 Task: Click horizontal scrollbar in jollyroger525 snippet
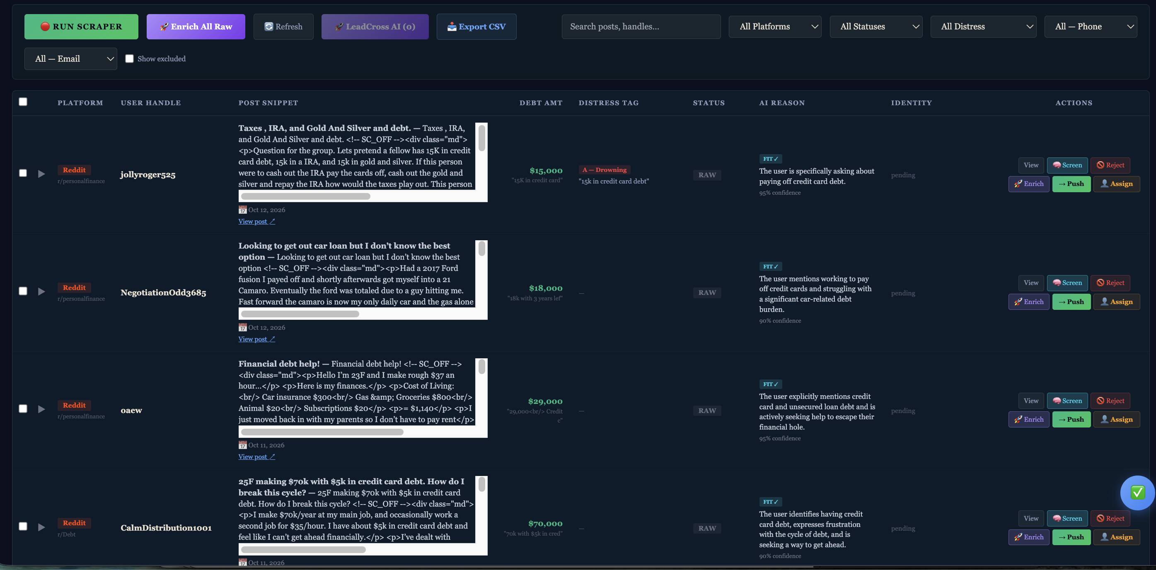(x=306, y=196)
